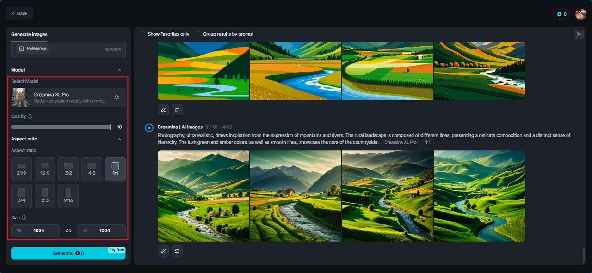
Task: Adjust the Quality slider
Action: tap(61, 127)
